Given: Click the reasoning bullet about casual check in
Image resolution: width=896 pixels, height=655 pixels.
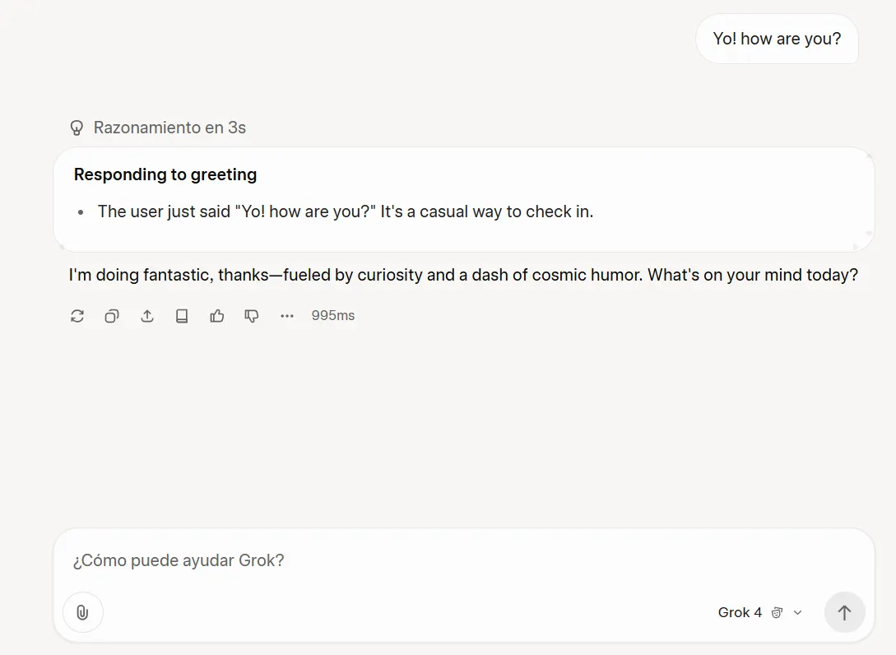Looking at the screenshot, I should 346,211.
